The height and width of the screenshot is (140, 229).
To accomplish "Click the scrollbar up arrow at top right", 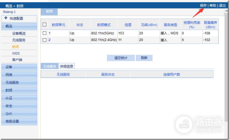I will (x=226, y=11).
